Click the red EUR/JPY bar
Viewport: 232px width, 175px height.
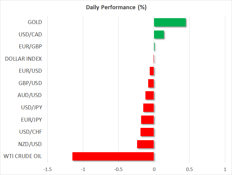tap(147, 120)
